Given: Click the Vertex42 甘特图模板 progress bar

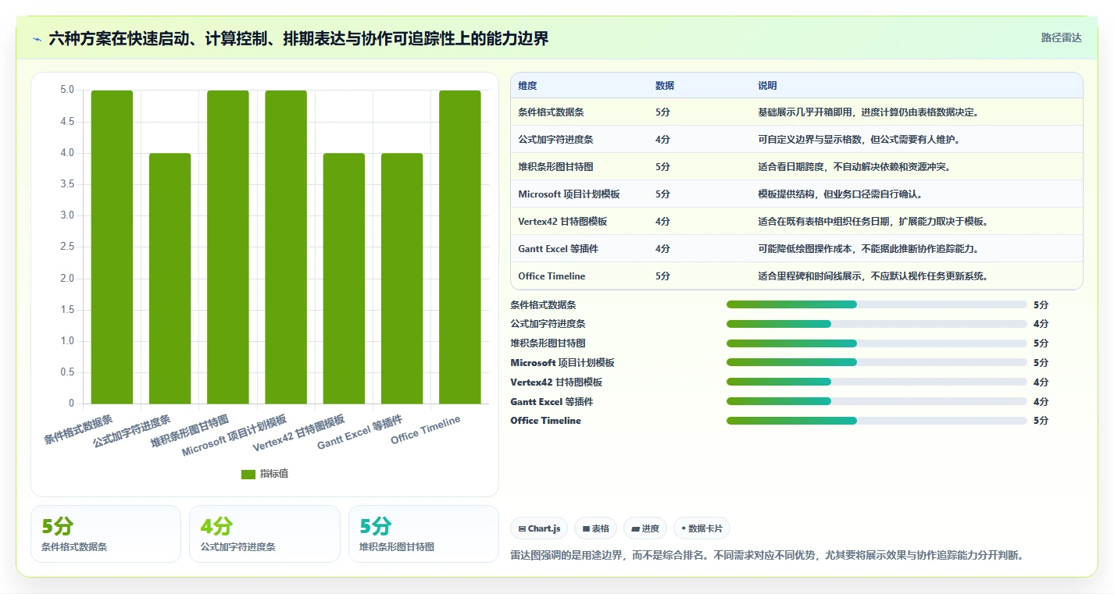Looking at the screenshot, I should coord(877,382).
